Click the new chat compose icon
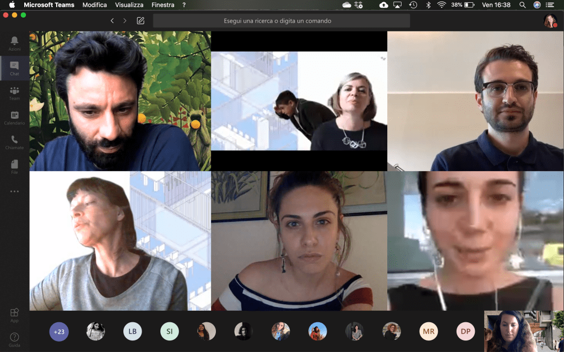The height and width of the screenshot is (352, 564). coord(140,21)
